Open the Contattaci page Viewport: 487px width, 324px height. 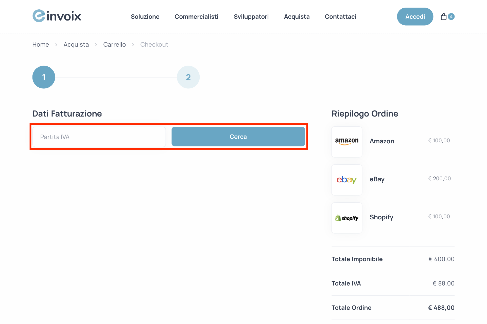pyautogui.click(x=340, y=16)
